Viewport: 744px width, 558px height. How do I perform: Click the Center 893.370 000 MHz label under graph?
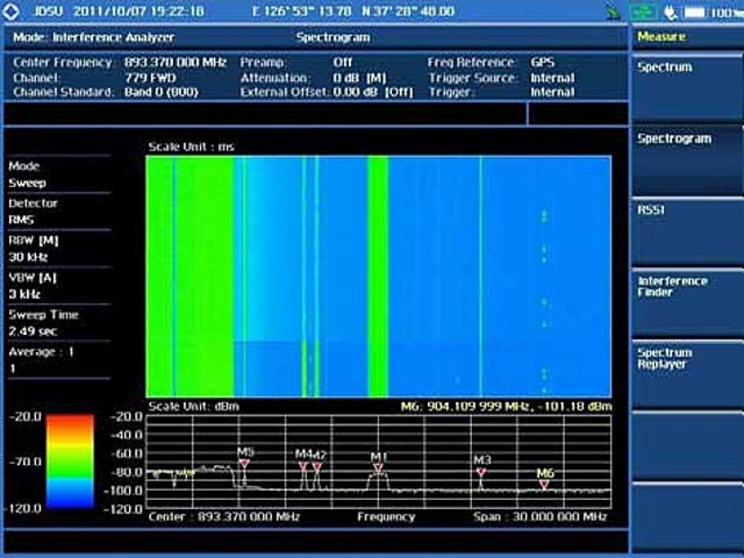pyautogui.click(x=224, y=516)
